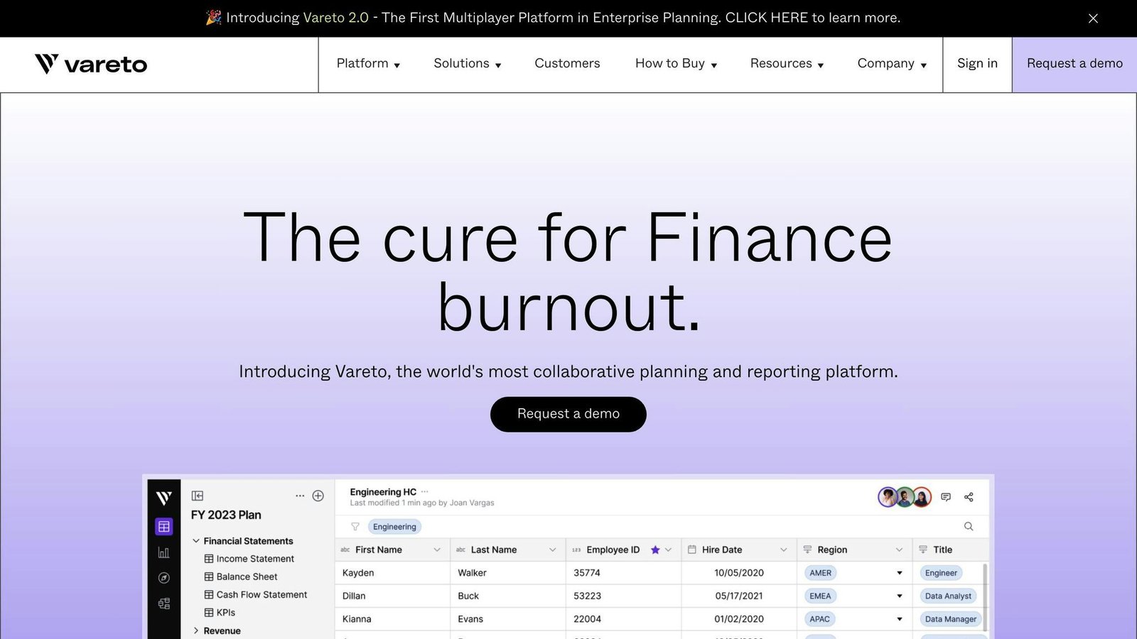
Task: Open the AMER region cell dropdown arrow
Action: point(899,573)
